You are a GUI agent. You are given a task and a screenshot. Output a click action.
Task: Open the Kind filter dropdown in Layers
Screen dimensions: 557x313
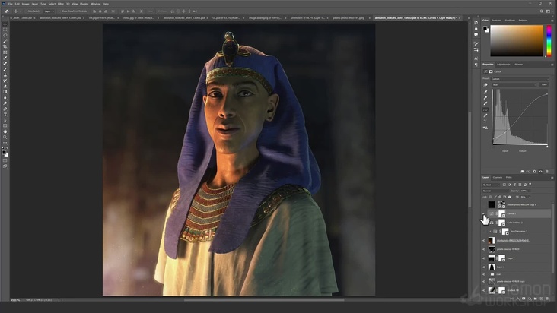click(x=491, y=185)
